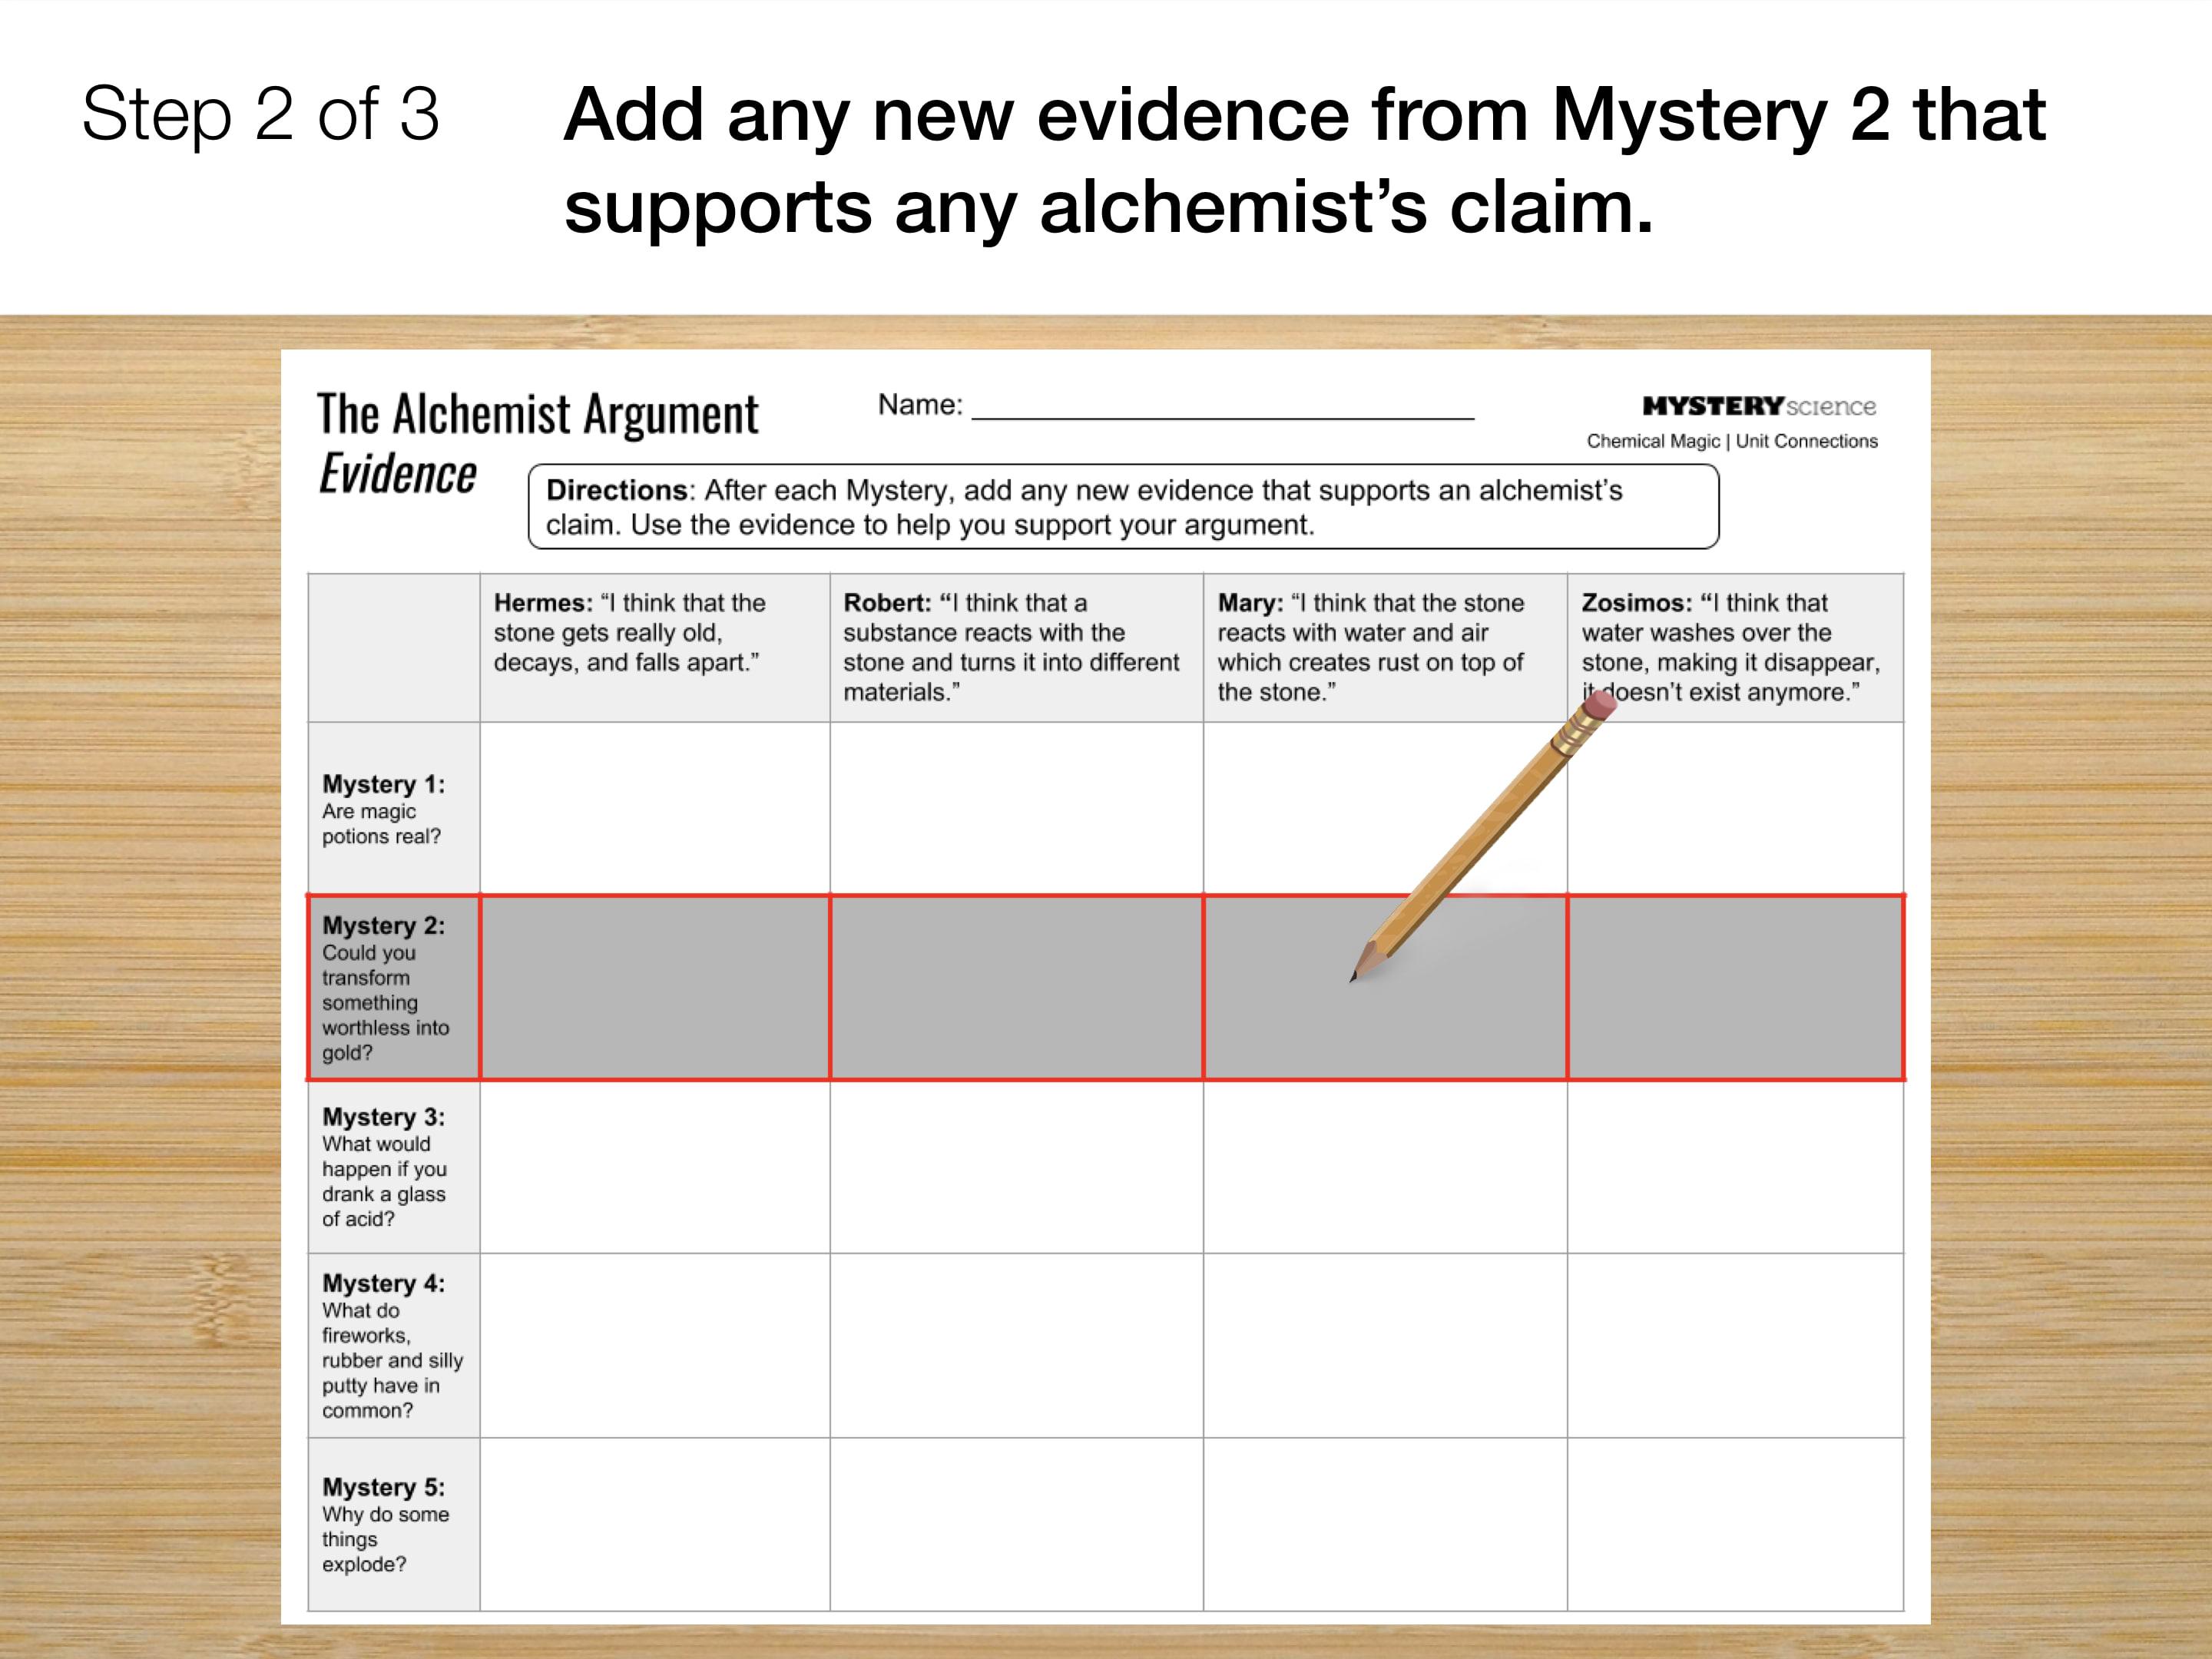Click the "Mystery 5: Why do some things explode?" label

386,1525
